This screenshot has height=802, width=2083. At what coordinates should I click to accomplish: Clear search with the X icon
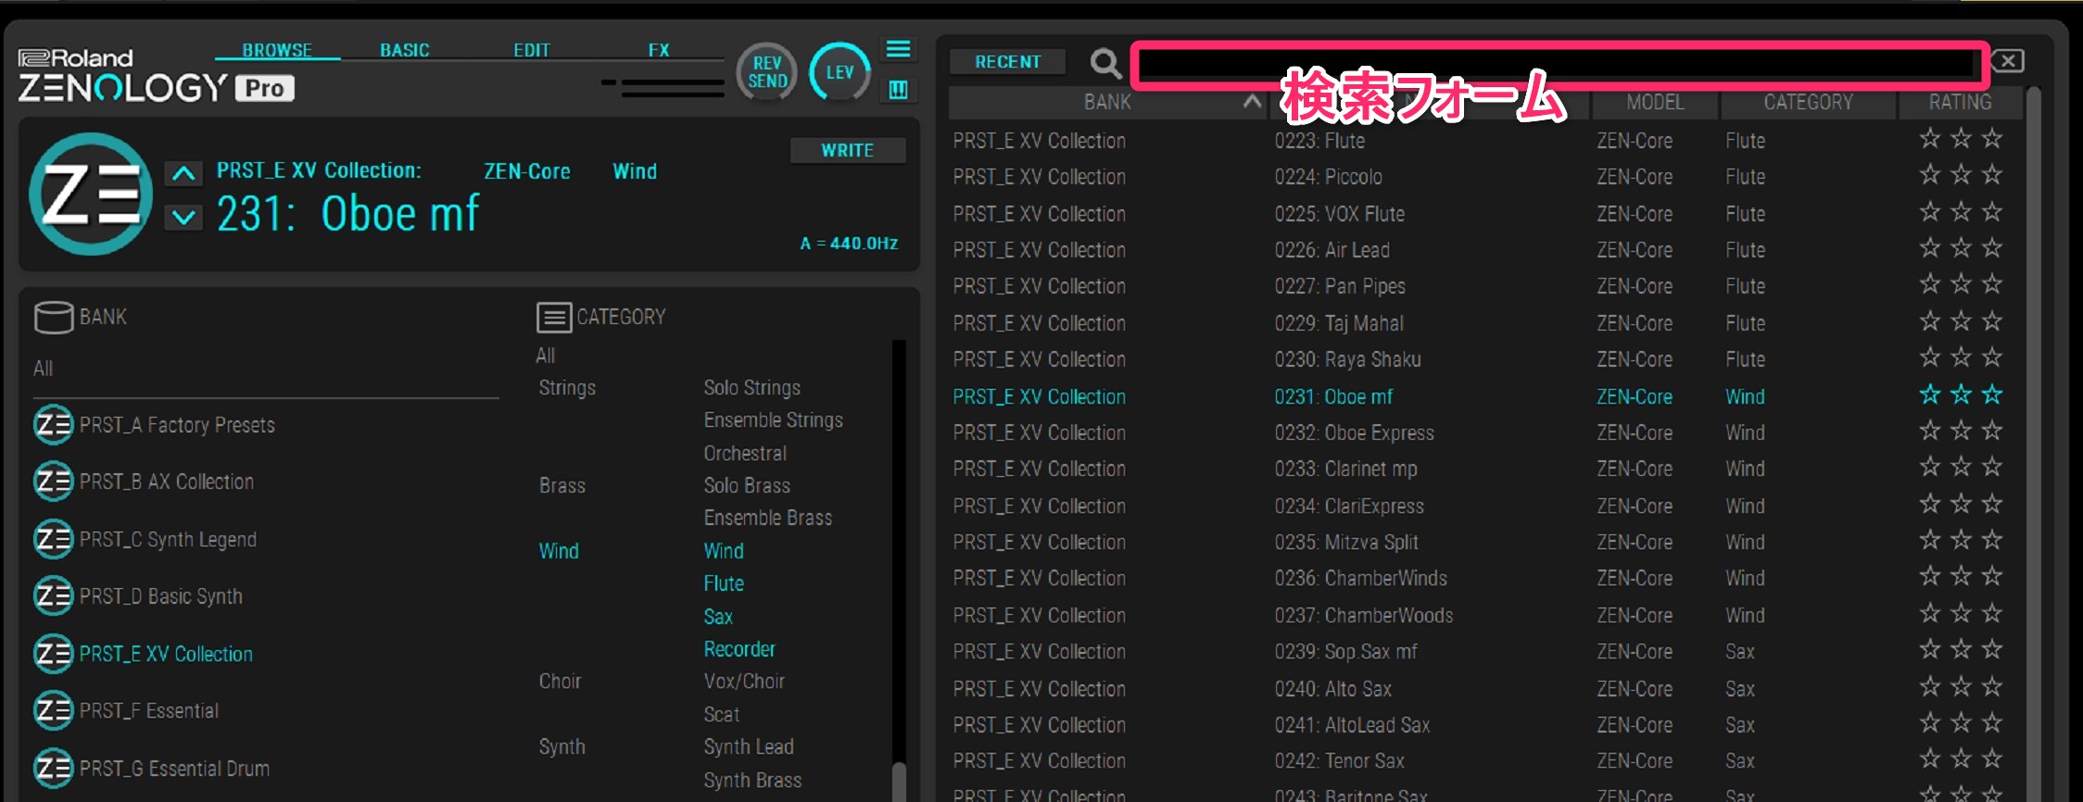2007,61
